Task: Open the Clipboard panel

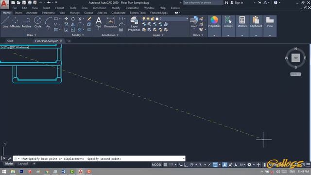Action: (x=256, y=22)
